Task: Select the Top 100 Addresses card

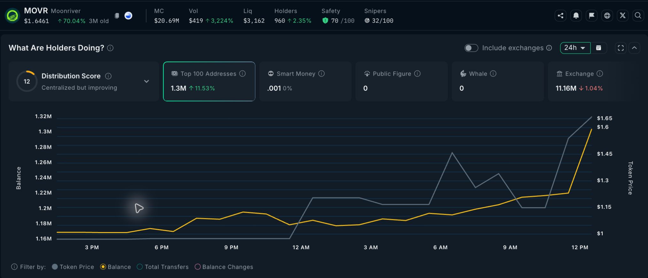Action: click(x=209, y=81)
